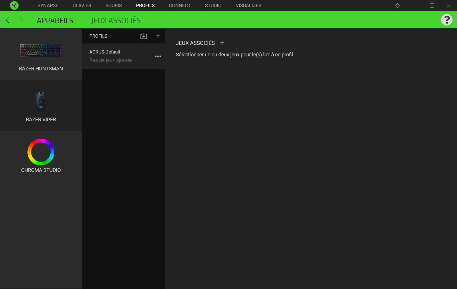Click 'Pas de jeux ajoutés' text

(111, 60)
